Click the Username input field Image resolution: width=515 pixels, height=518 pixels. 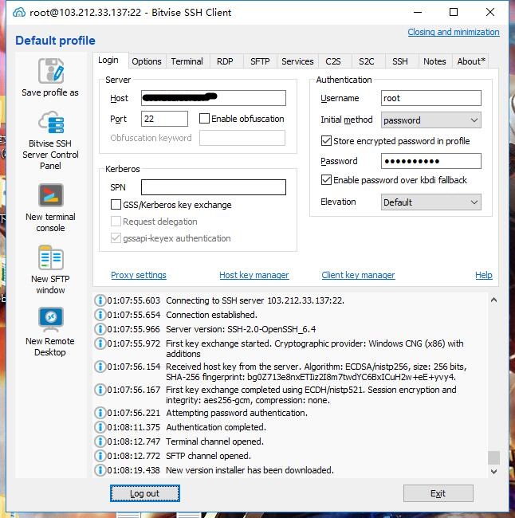(430, 99)
